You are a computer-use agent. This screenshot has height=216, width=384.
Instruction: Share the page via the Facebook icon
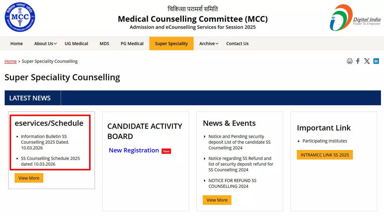[358, 61]
